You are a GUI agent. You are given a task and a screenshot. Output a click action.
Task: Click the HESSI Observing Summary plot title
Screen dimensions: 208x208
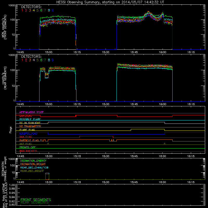click(x=110, y=2)
